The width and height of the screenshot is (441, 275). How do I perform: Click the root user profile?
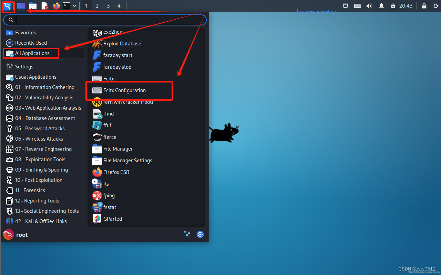[x=16, y=235]
